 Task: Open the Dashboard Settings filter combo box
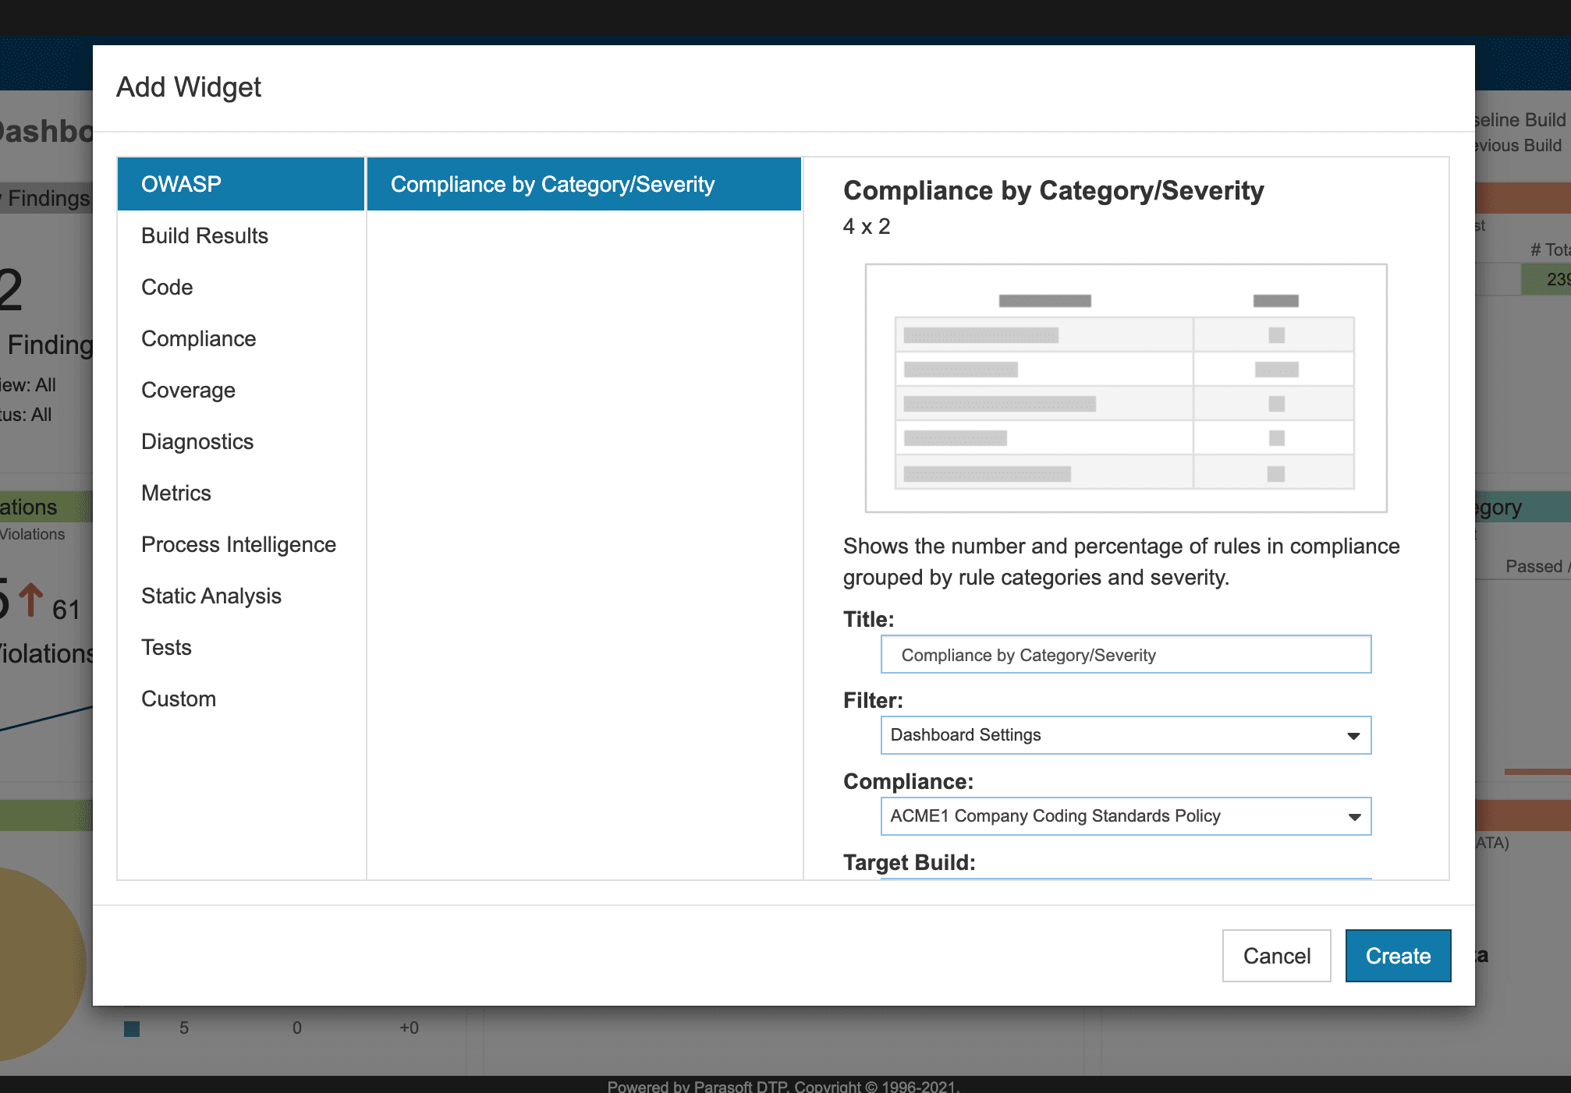click(1126, 735)
